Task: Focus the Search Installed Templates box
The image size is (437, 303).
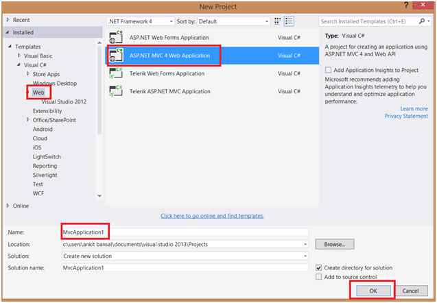Action: [368, 21]
